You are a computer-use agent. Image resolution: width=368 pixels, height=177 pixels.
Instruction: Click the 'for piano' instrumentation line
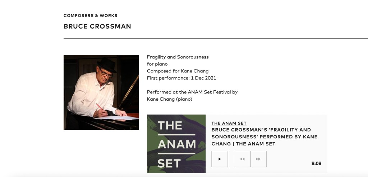[157, 64]
